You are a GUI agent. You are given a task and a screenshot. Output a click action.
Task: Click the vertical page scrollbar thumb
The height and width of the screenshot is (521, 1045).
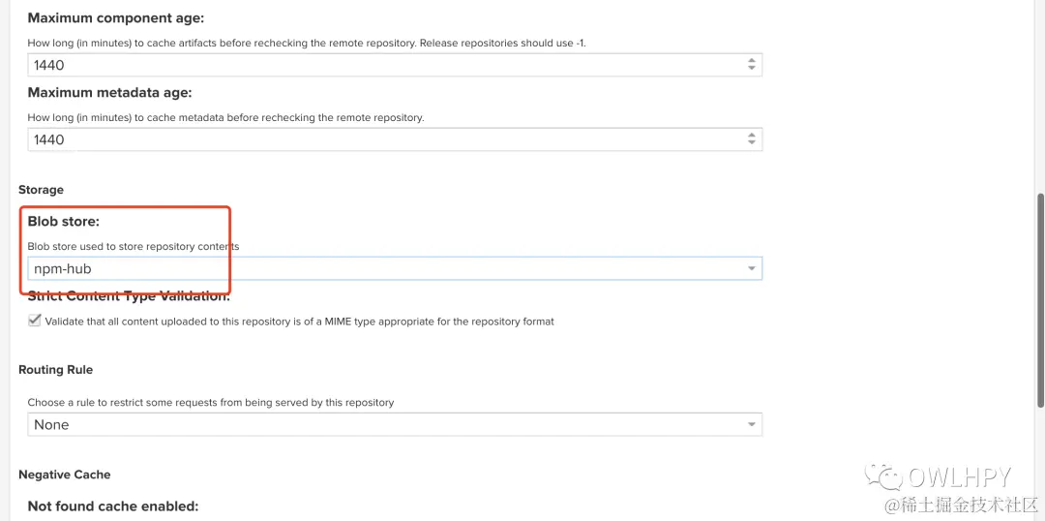click(x=1040, y=300)
